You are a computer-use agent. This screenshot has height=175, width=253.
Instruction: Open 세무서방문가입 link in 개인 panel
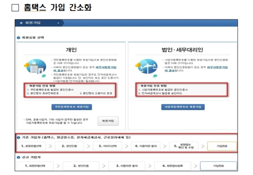106,67
